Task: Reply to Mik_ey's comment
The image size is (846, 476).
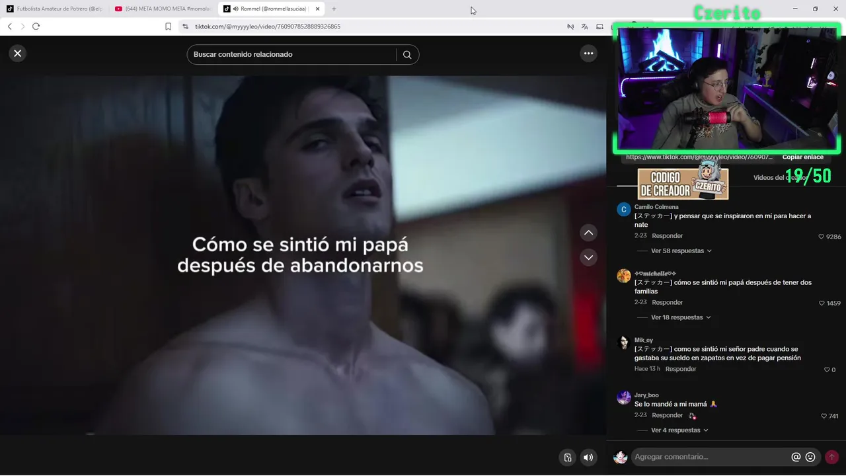Action: click(x=681, y=369)
